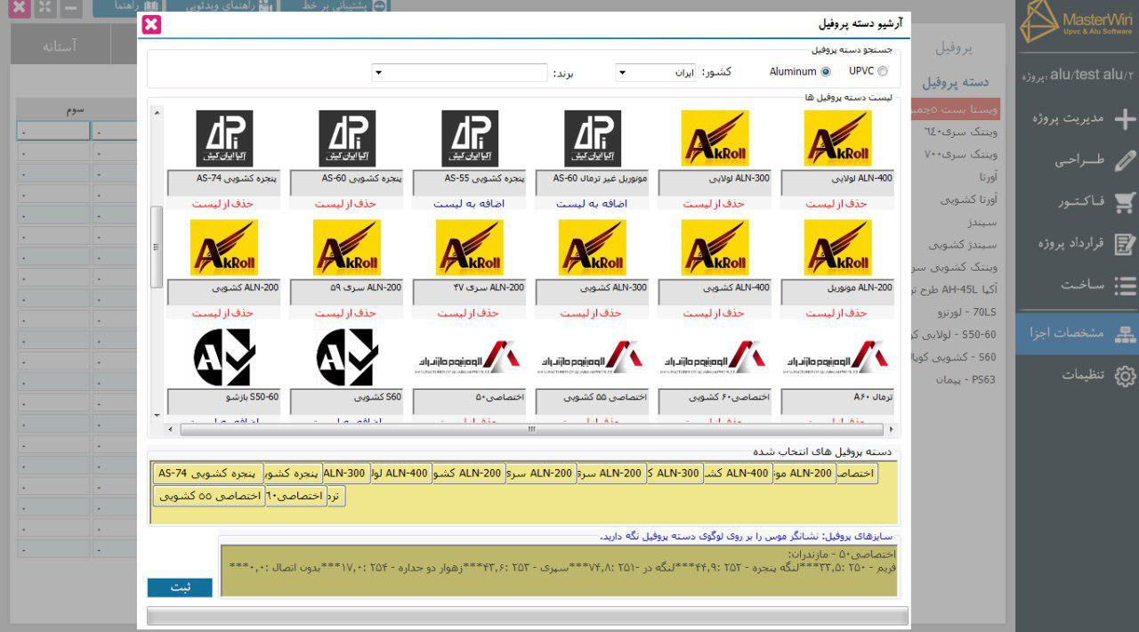This screenshot has width=1139, height=632.
Task: Click the AkRoll logo above ALN-200 سری 59
Action: point(347,247)
